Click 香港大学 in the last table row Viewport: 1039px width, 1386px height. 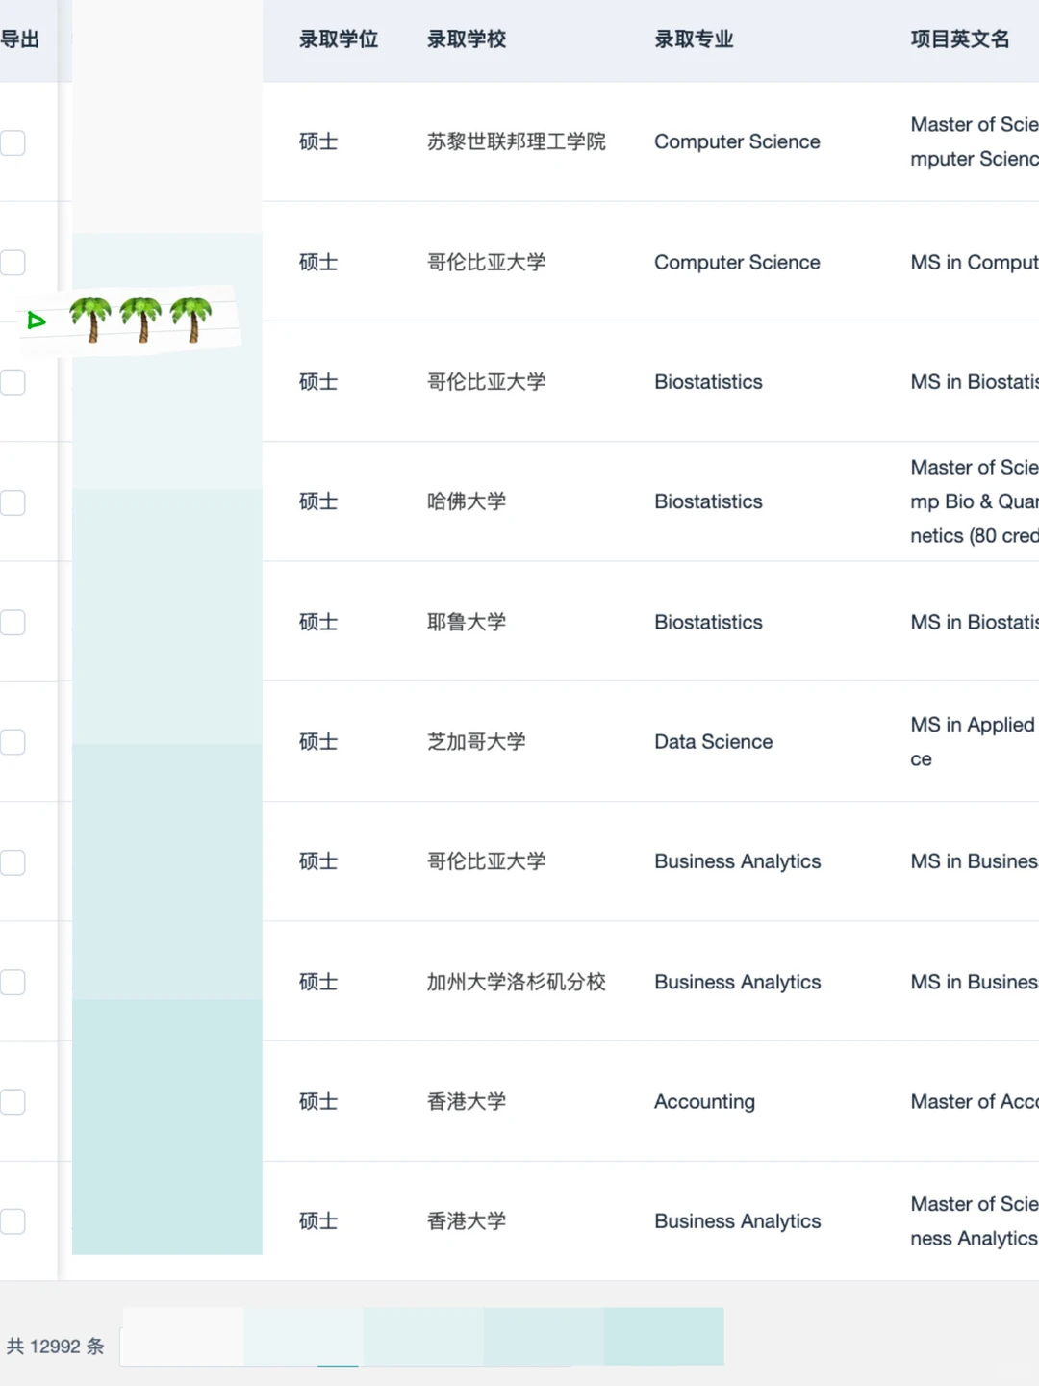pyautogui.click(x=467, y=1220)
